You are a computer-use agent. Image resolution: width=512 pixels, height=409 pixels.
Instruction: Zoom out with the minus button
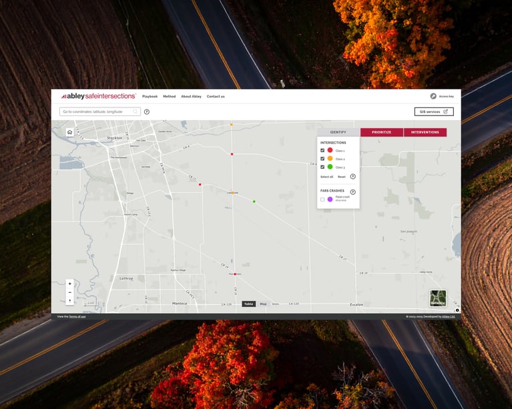pyautogui.click(x=70, y=292)
